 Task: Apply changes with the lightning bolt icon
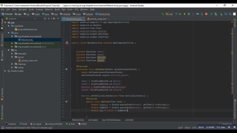tap(184, 14)
